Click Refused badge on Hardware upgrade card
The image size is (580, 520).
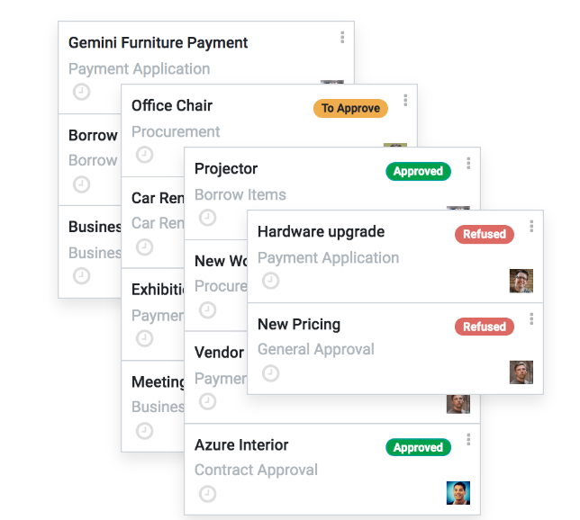point(485,234)
